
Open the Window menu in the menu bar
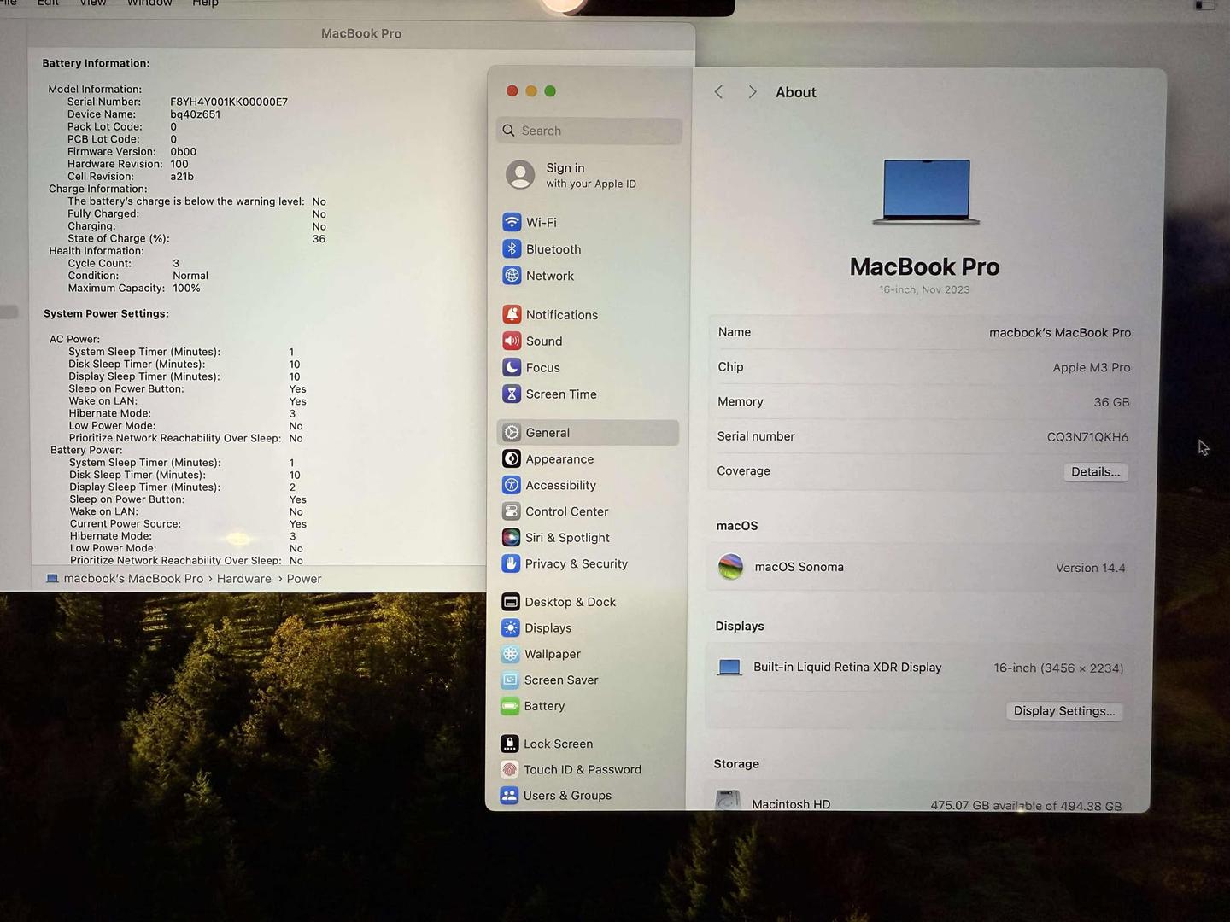tap(149, 3)
